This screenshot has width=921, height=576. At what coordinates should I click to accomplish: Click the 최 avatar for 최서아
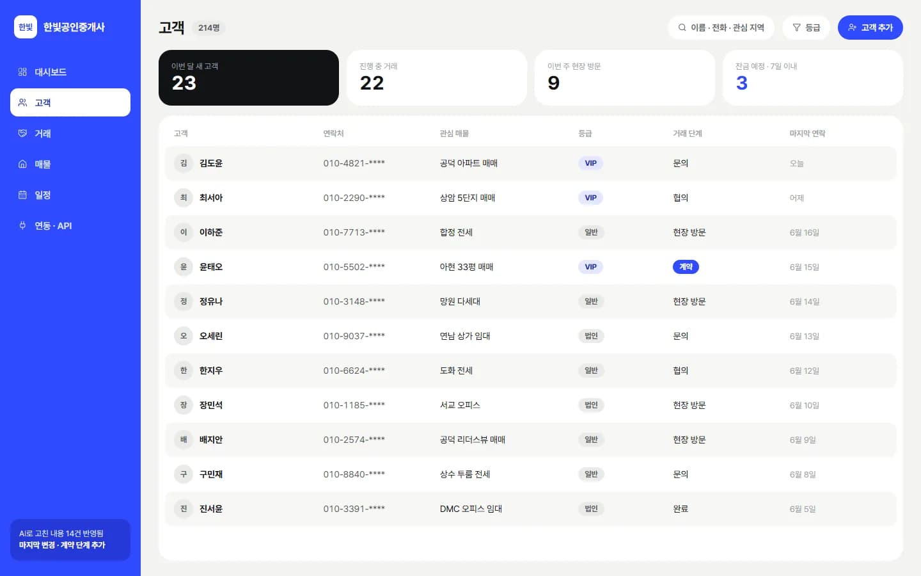point(184,198)
